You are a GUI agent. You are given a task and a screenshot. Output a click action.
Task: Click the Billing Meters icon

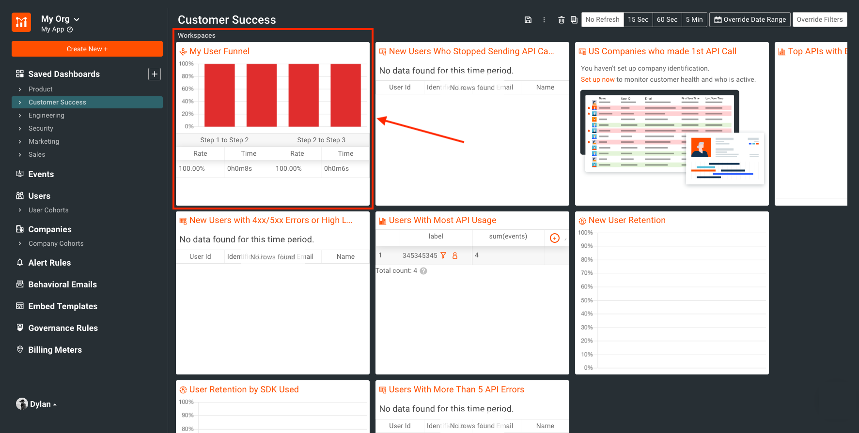pos(20,349)
